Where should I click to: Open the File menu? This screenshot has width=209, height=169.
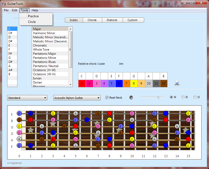click(6, 10)
